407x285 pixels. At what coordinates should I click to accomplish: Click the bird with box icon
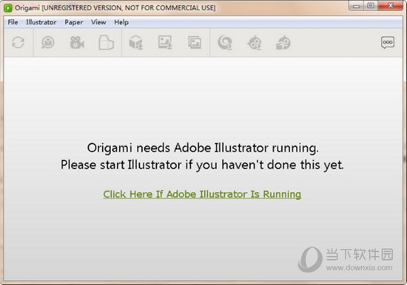tap(283, 43)
